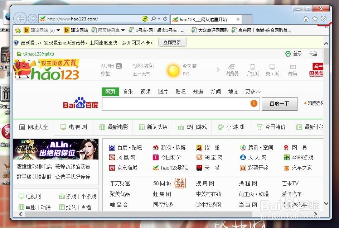Open the 热门游戏 navigation tab

192,127
